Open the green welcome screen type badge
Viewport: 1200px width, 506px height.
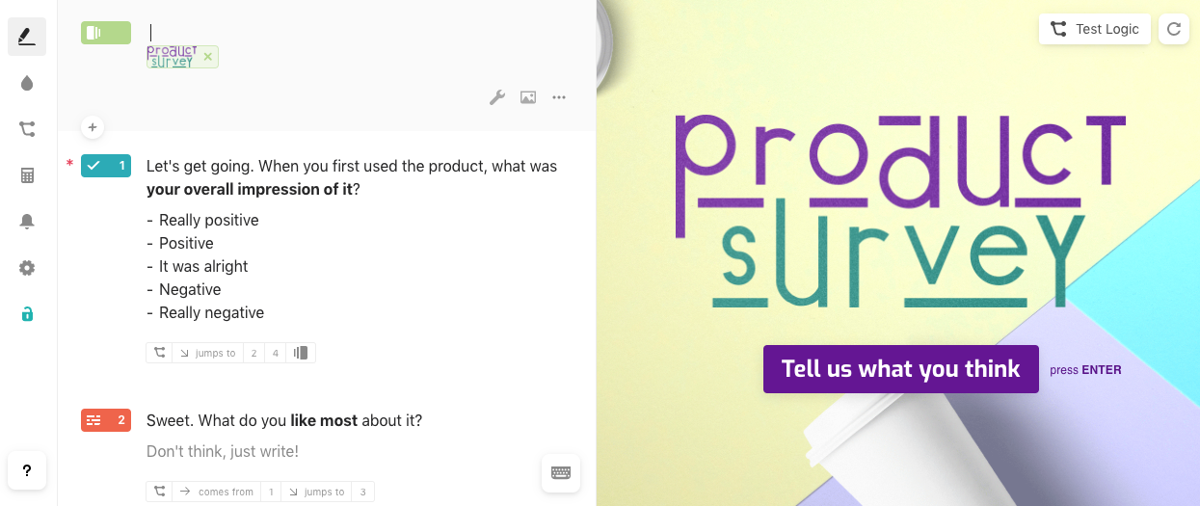106,33
